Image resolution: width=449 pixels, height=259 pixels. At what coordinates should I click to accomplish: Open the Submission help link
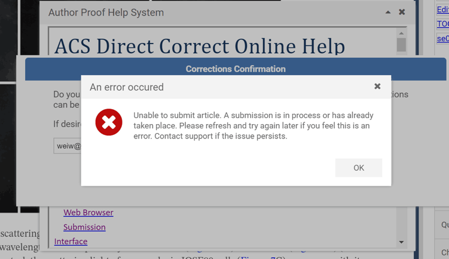coord(84,227)
